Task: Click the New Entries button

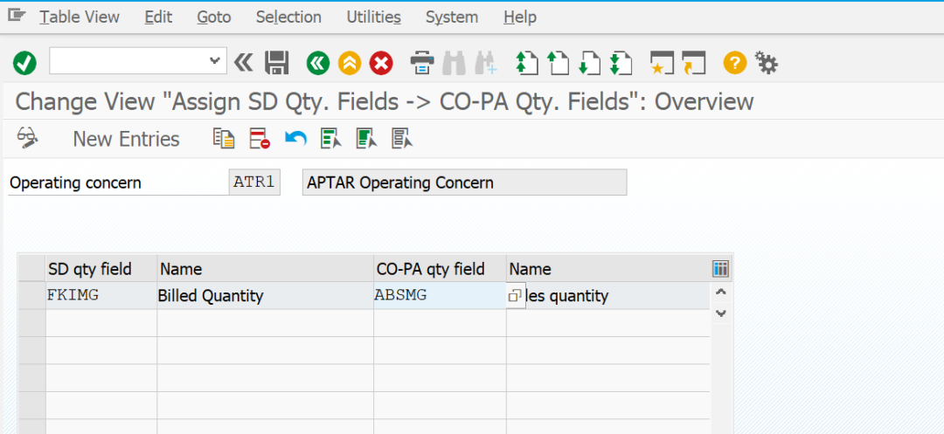Action: tap(127, 139)
